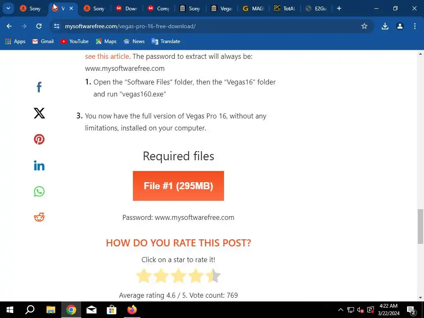Share the post on X (Twitter)
Viewport: 424px width, 318px height.
click(39, 113)
